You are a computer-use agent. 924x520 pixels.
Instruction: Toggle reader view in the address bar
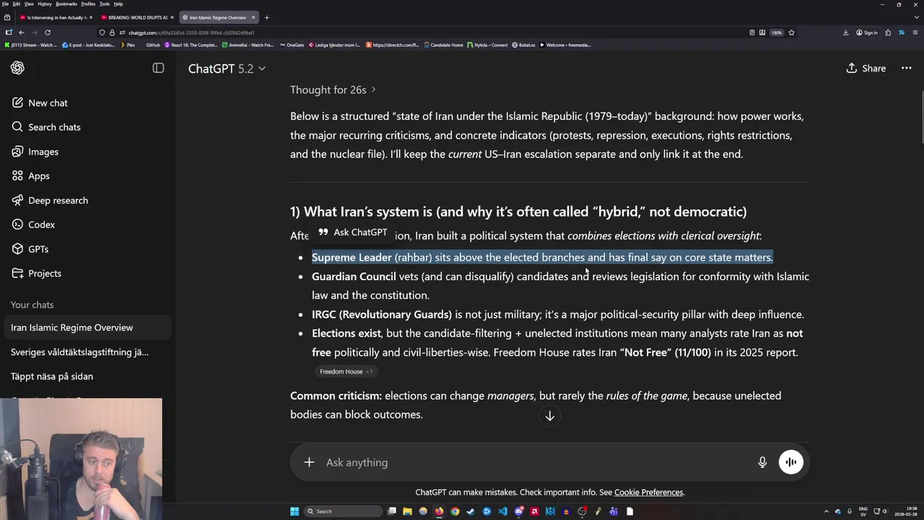click(x=752, y=32)
